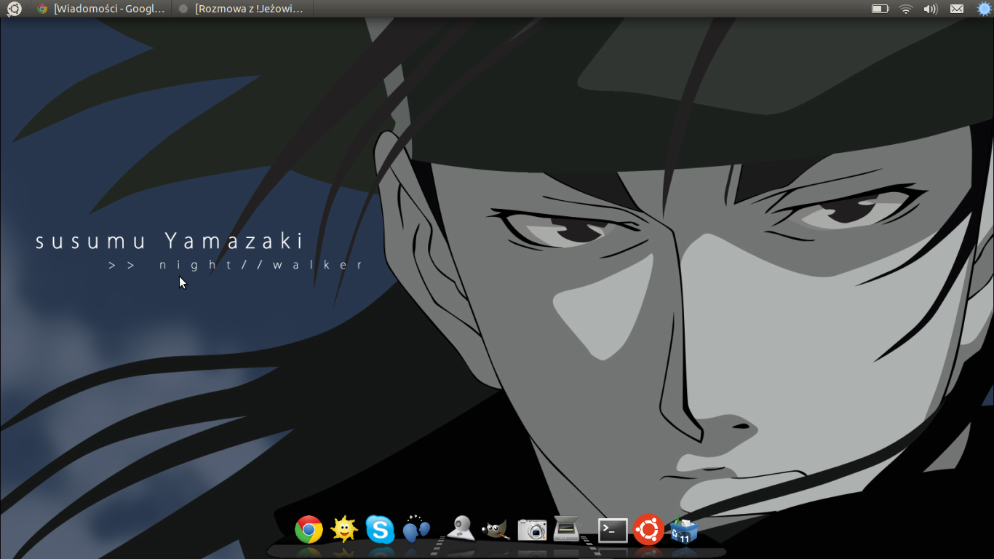
Task: Launch GIMP image editor from dock
Action: (496, 529)
